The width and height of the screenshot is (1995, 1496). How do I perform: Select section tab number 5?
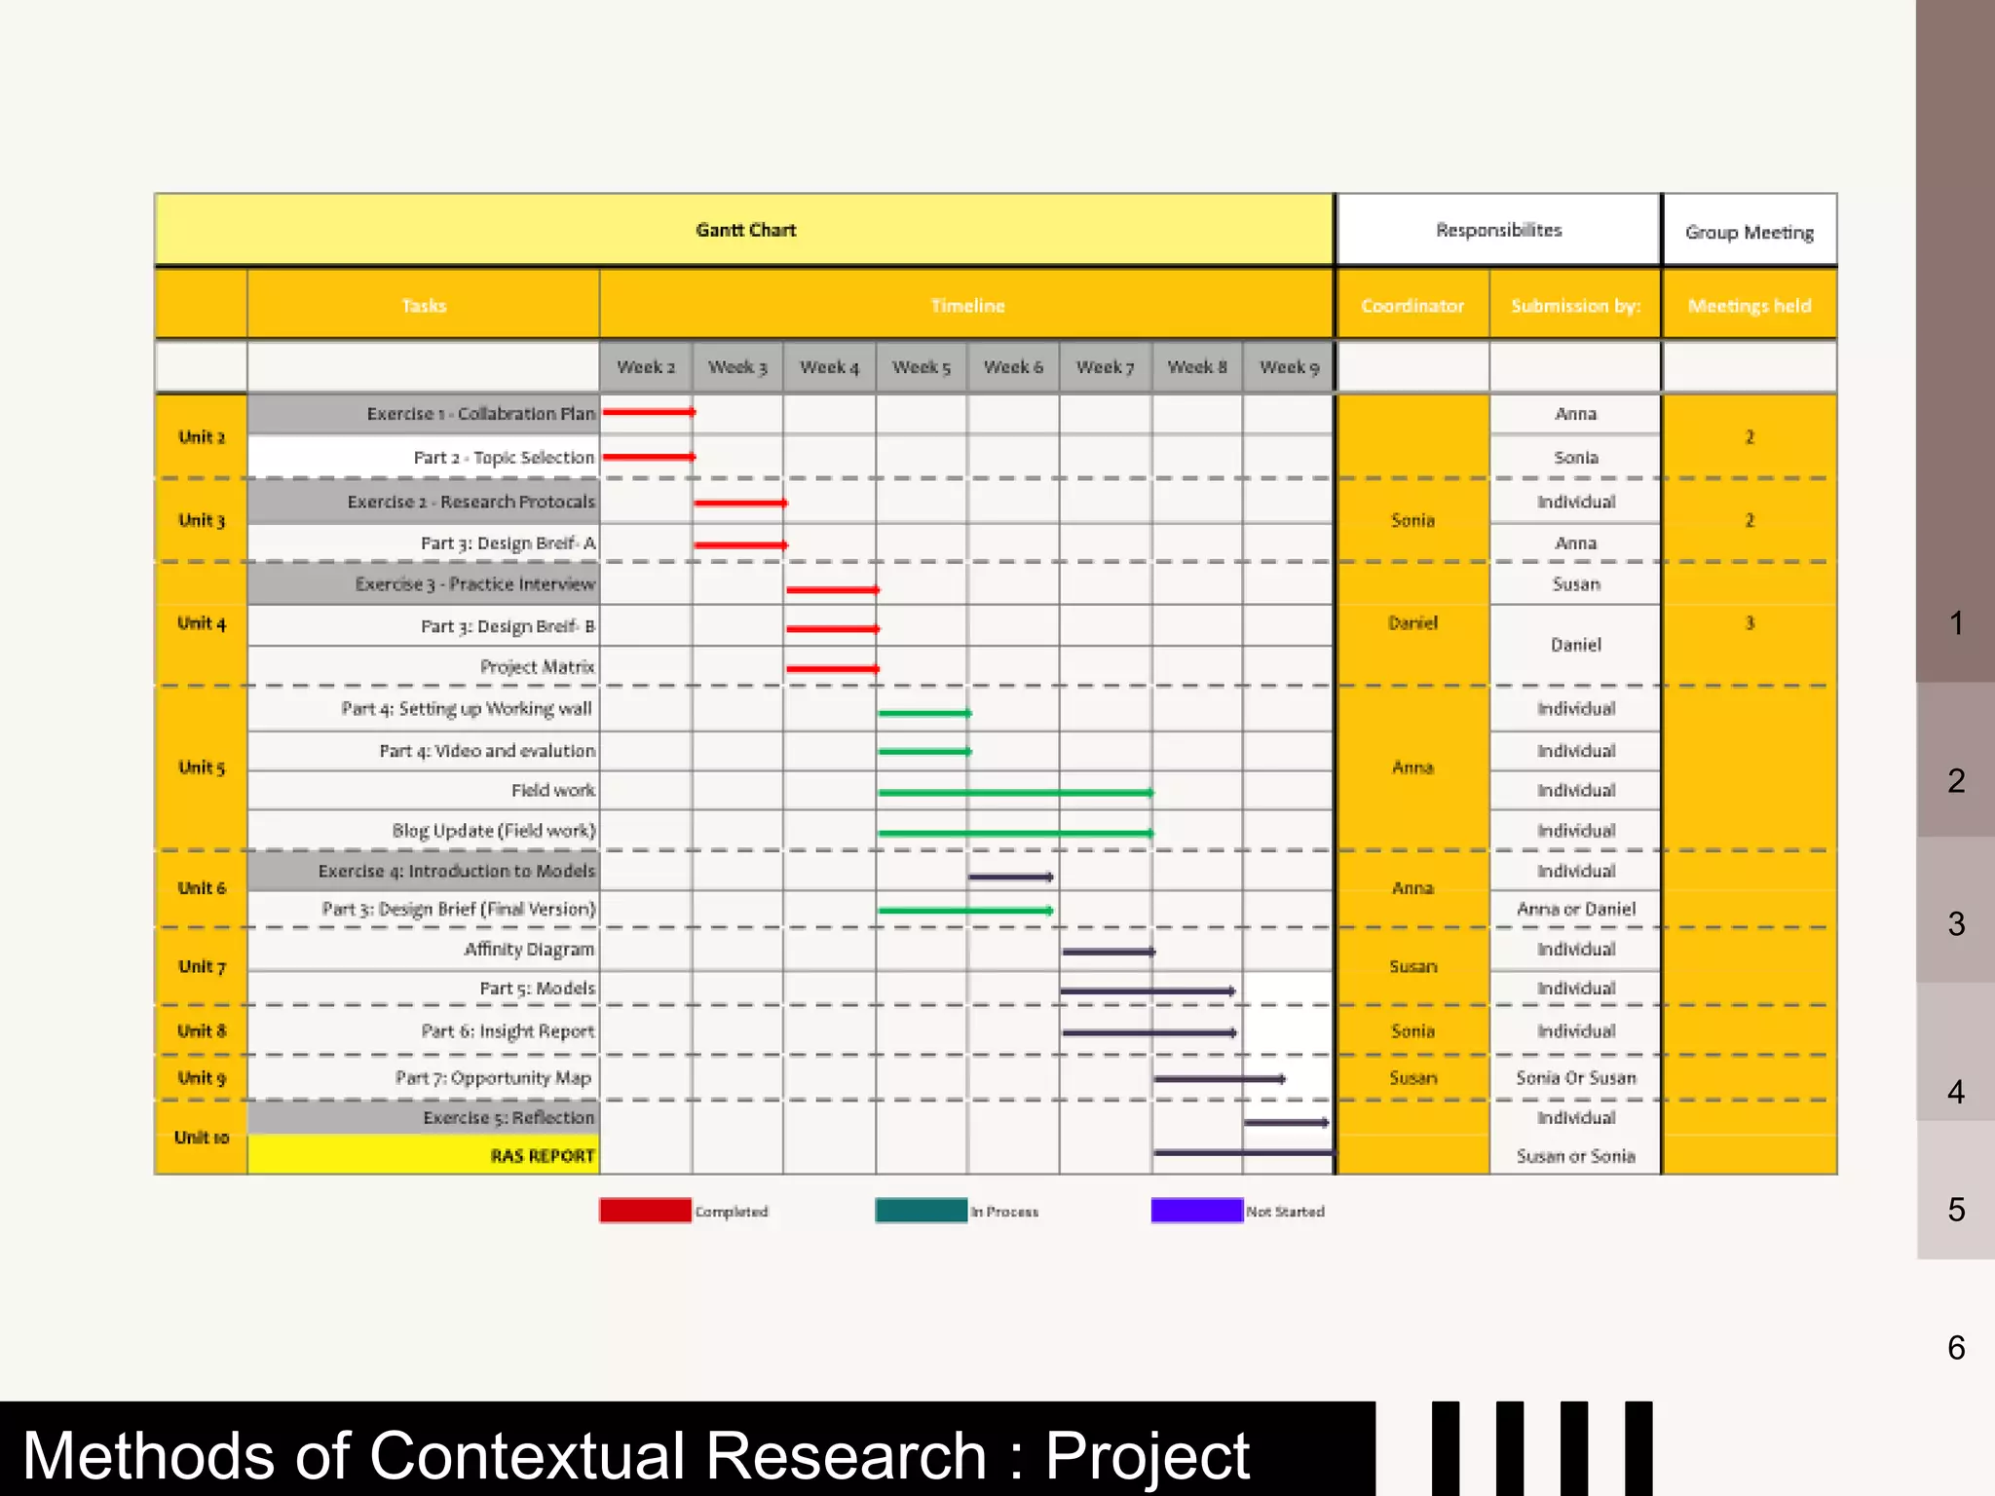[1955, 1189]
